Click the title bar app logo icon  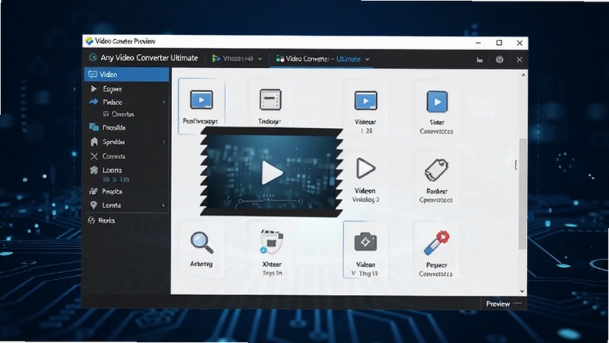click(x=89, y=41)
